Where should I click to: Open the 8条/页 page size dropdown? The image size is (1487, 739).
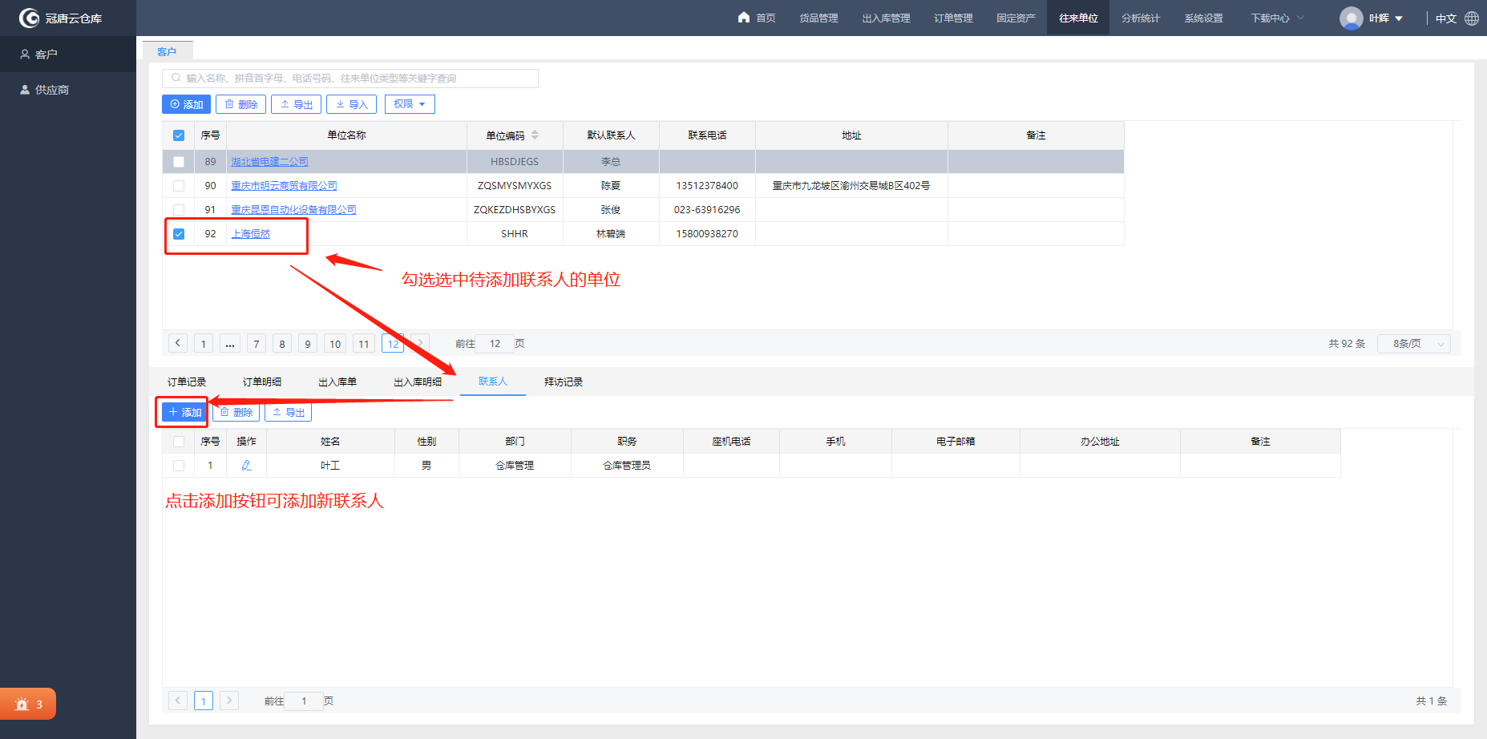(1414, 344)
